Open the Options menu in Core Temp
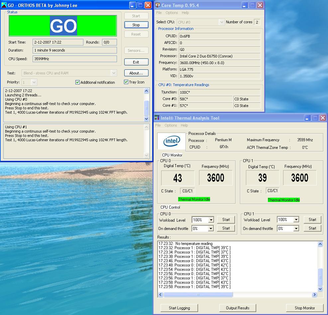The width and height of the screenshot is (328, 315). point(172,13)
